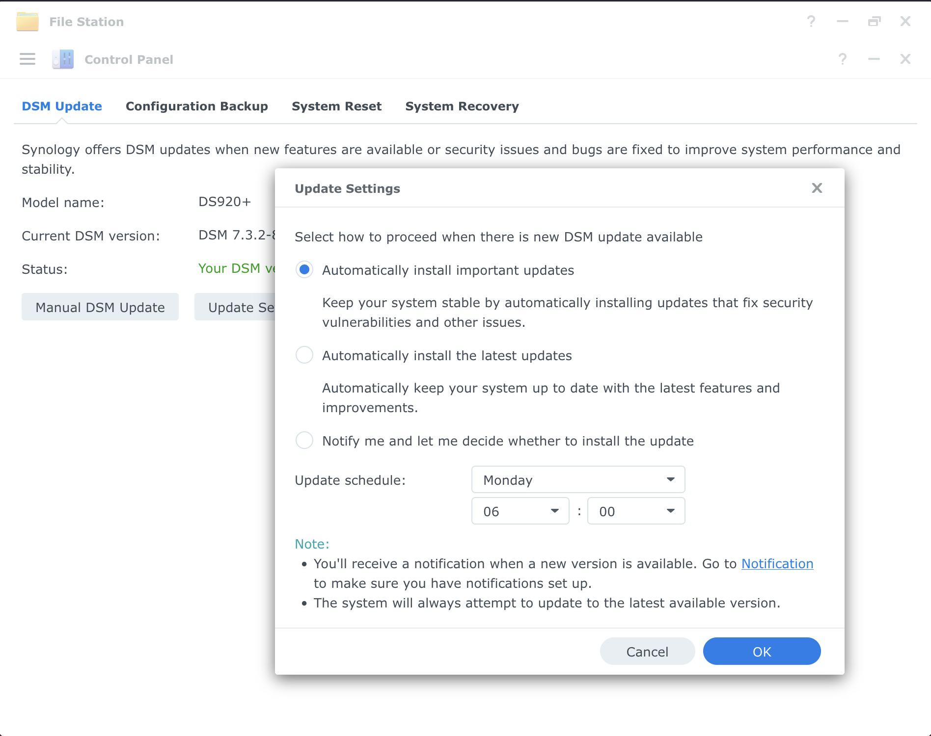Image resolution: width=931 pixels, height=736 pixels.
Task: Click the Update Settings button behind the dialog
Action: (x=235, y=307)
